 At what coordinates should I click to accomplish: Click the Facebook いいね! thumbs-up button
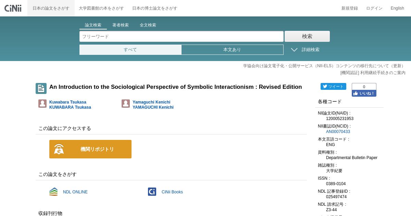click(x=364, y=93)
